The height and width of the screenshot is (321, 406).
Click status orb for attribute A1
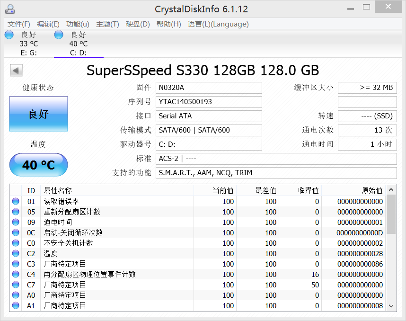click(x=16, y=305)
